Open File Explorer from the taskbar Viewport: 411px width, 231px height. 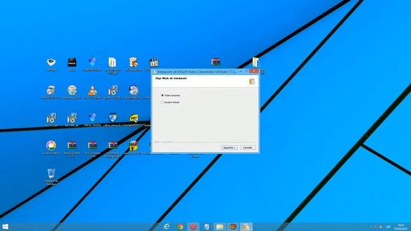[220, 227]
